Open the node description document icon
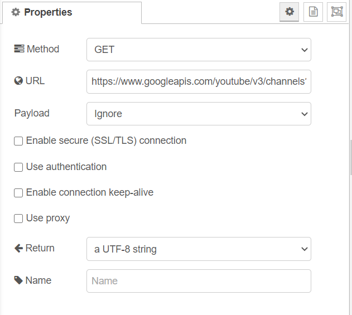Image resolution: width=352 pixels, height=315 pixels. point(313,12)
